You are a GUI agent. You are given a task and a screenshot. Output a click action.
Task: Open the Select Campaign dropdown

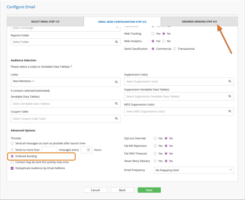(117, 28)
